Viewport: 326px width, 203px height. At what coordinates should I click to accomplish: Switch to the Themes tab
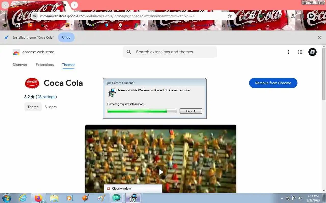pos(69,65)
